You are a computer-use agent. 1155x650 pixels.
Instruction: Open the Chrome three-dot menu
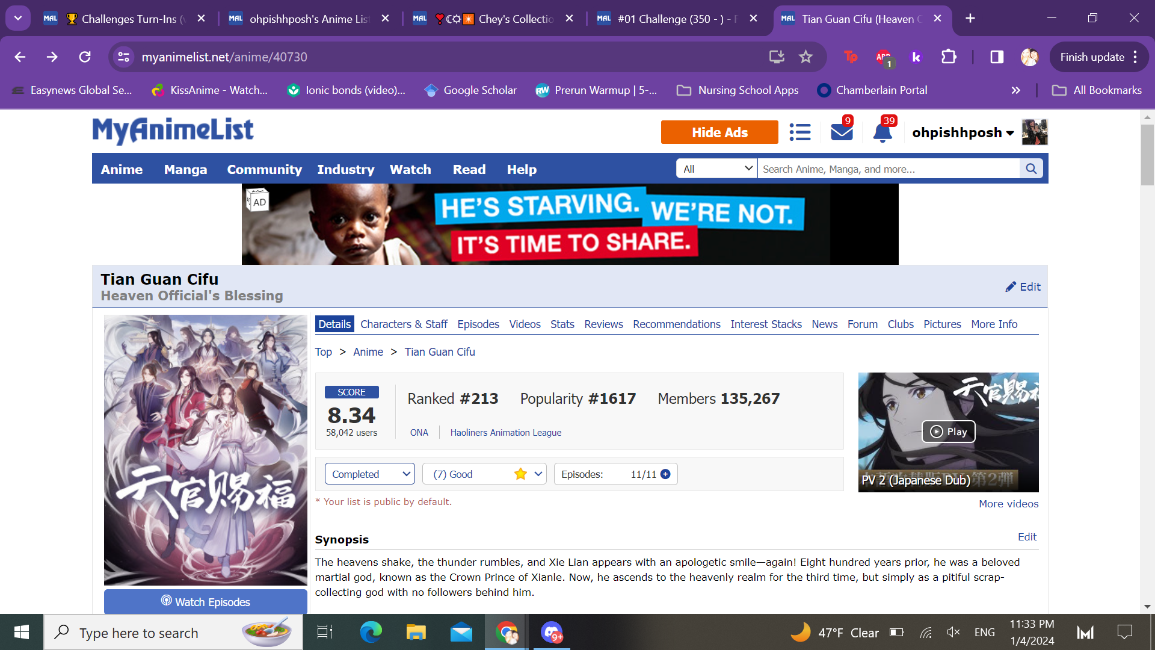[x=1135, y=57]
